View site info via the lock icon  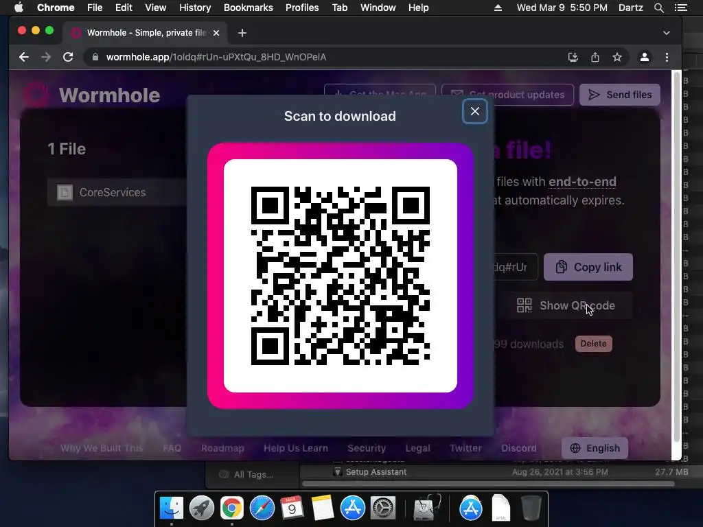[x=95, y=57]
